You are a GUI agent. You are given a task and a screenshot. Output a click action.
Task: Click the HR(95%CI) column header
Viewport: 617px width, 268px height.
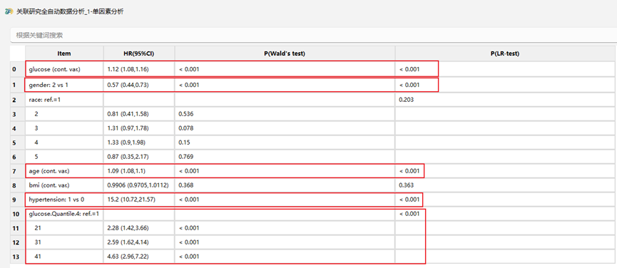(139, 53)
